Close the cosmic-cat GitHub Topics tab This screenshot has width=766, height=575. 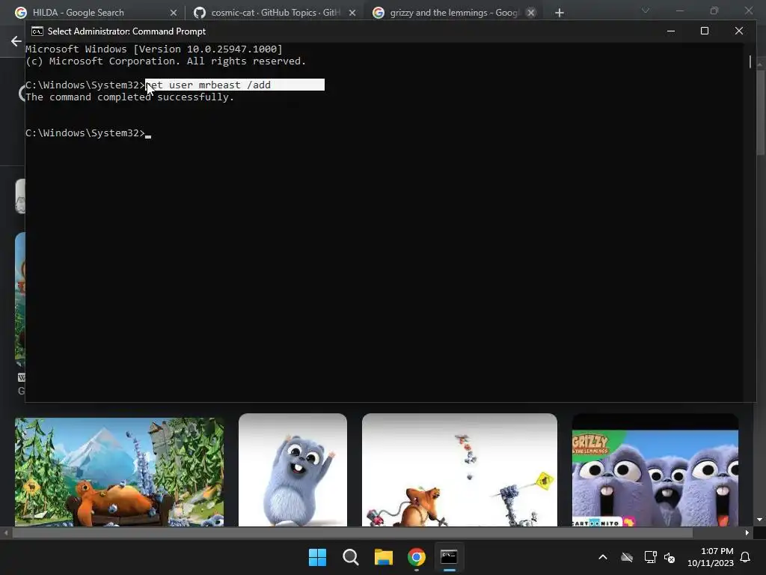(x=352, y=13)
